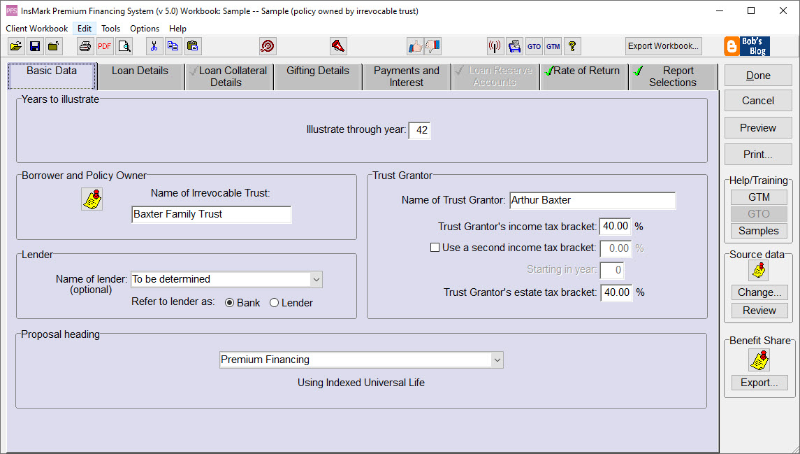Click the Illustrate through year field
Image resolution: width=800 pixels, height=454 pixels.
click(x=419, y=130)
